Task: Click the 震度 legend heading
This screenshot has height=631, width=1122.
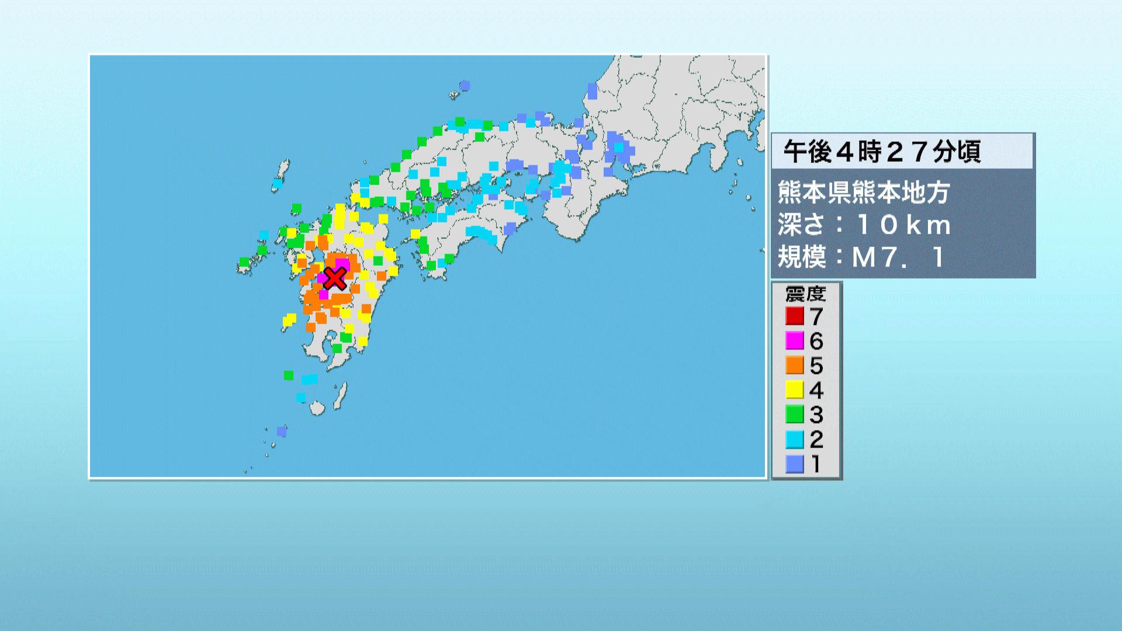Action: 805,293
